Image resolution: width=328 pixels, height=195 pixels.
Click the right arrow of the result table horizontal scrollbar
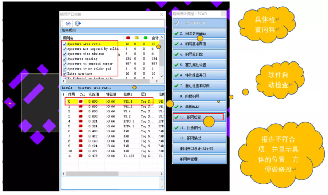(162, 174)
